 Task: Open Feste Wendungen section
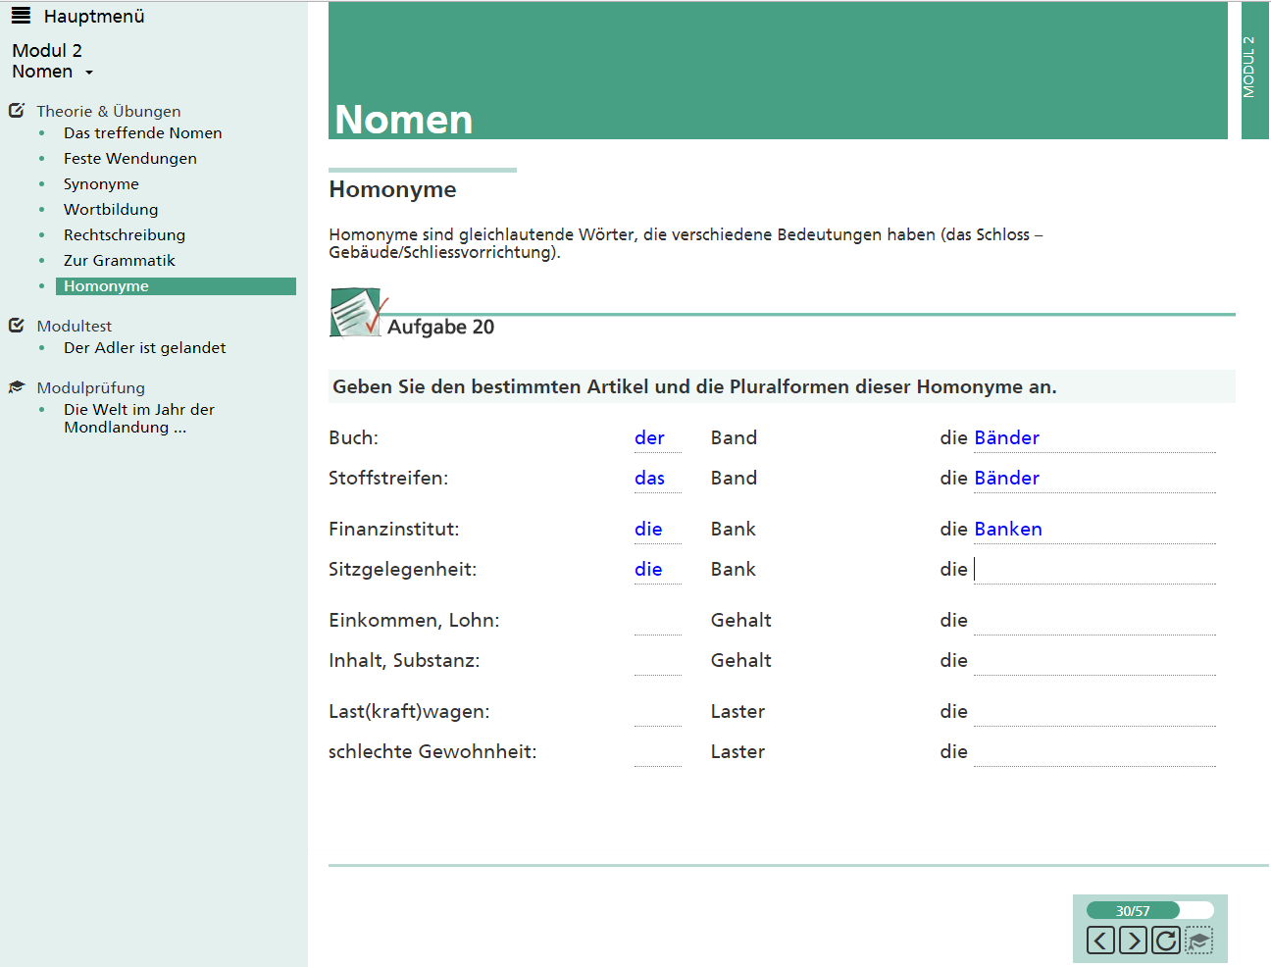[x=130, y=159]
